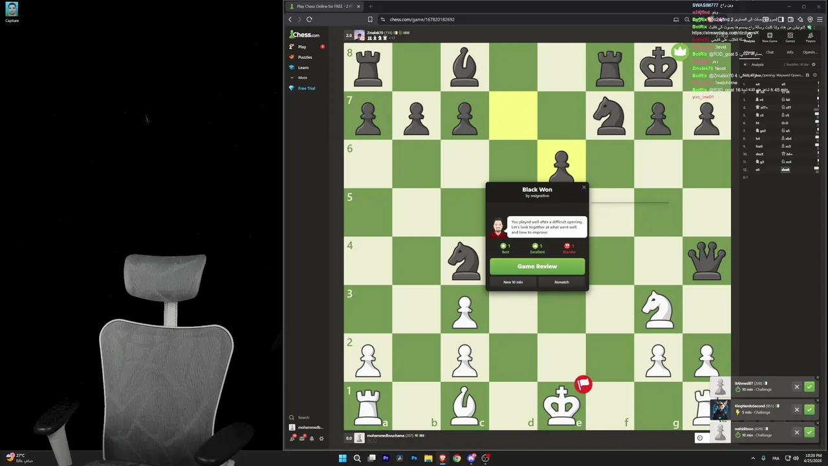
Task: Open the New Game tab
Action: click(x=770, y=38)
